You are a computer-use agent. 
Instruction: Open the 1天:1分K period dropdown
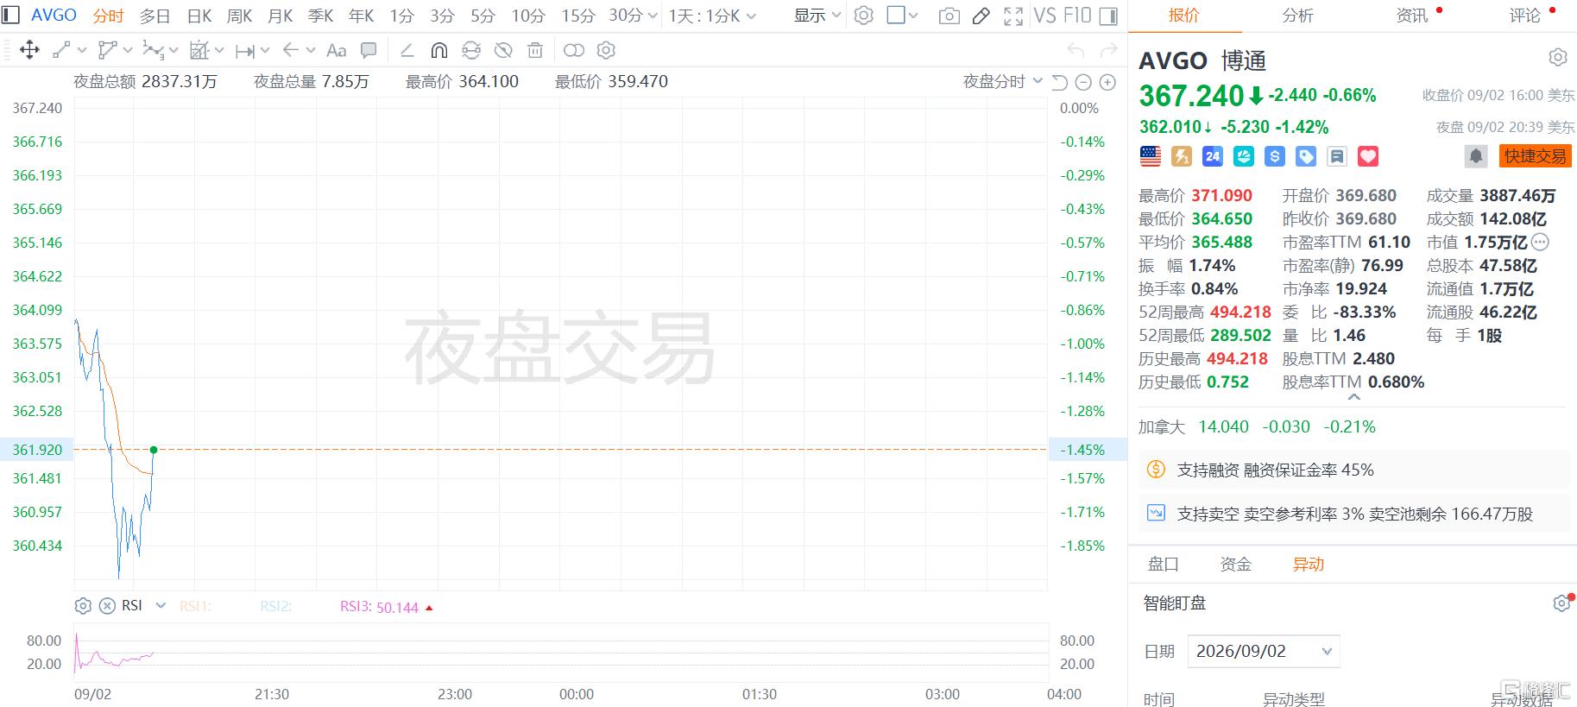click(712, 16)
